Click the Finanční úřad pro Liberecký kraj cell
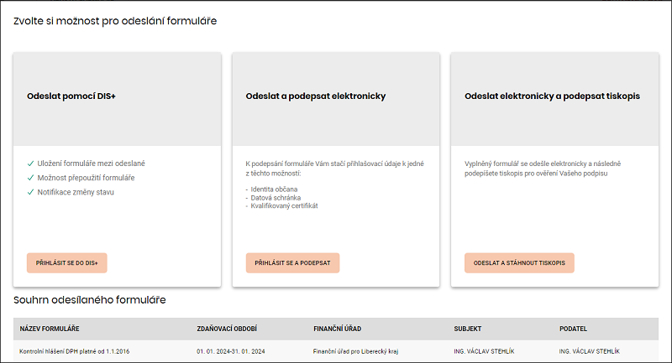This screenshot has width=672, height=363. click(355, 351)
